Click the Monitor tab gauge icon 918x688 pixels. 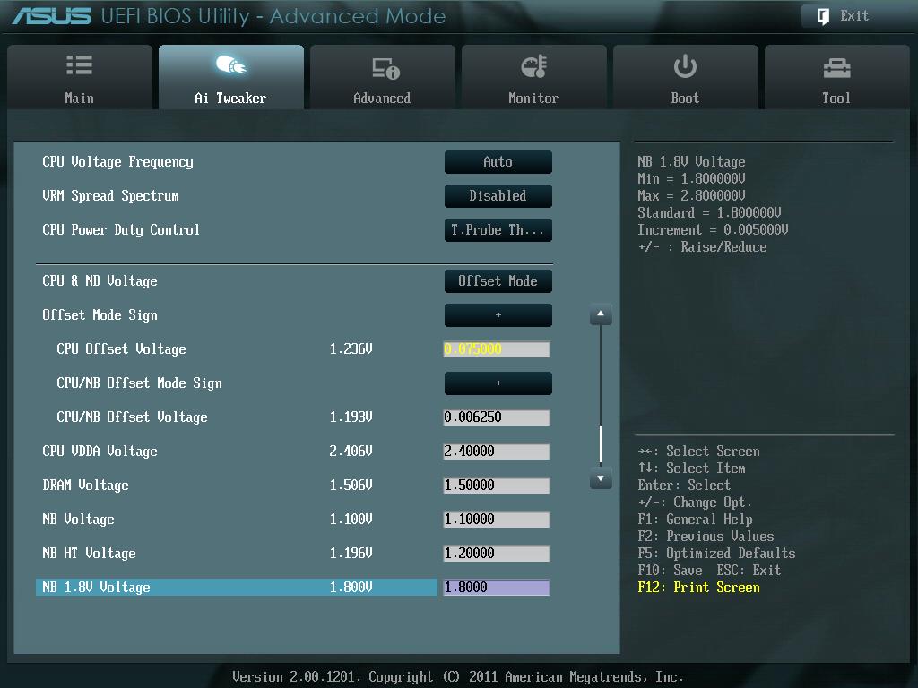coord(533,66)
